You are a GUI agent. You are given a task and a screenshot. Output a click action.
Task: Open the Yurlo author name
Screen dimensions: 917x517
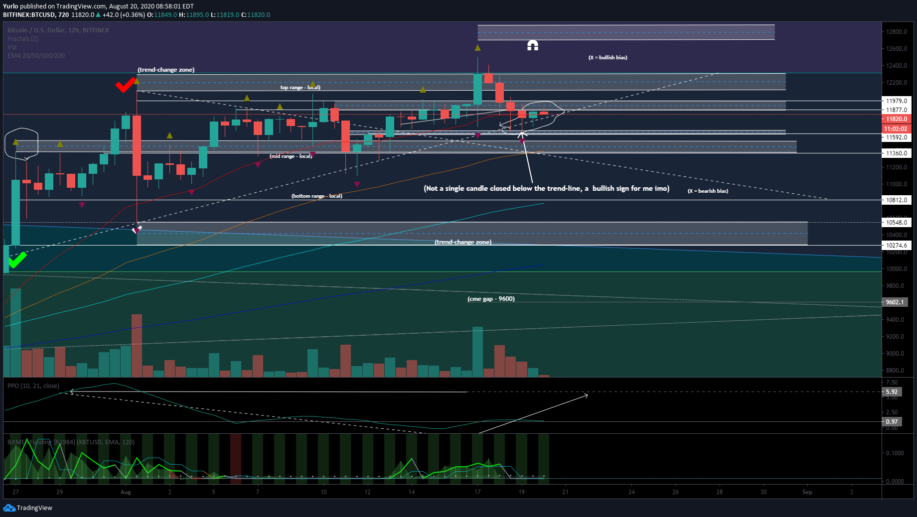[10, 6]
